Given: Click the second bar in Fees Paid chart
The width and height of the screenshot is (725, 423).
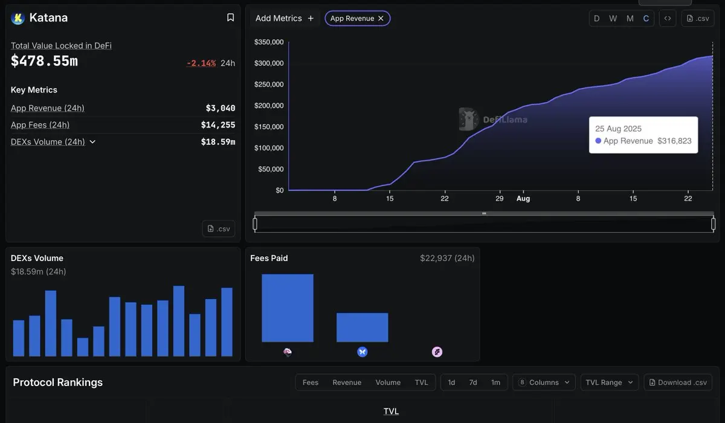Looking at the screenshot, I should click(362, 328).
